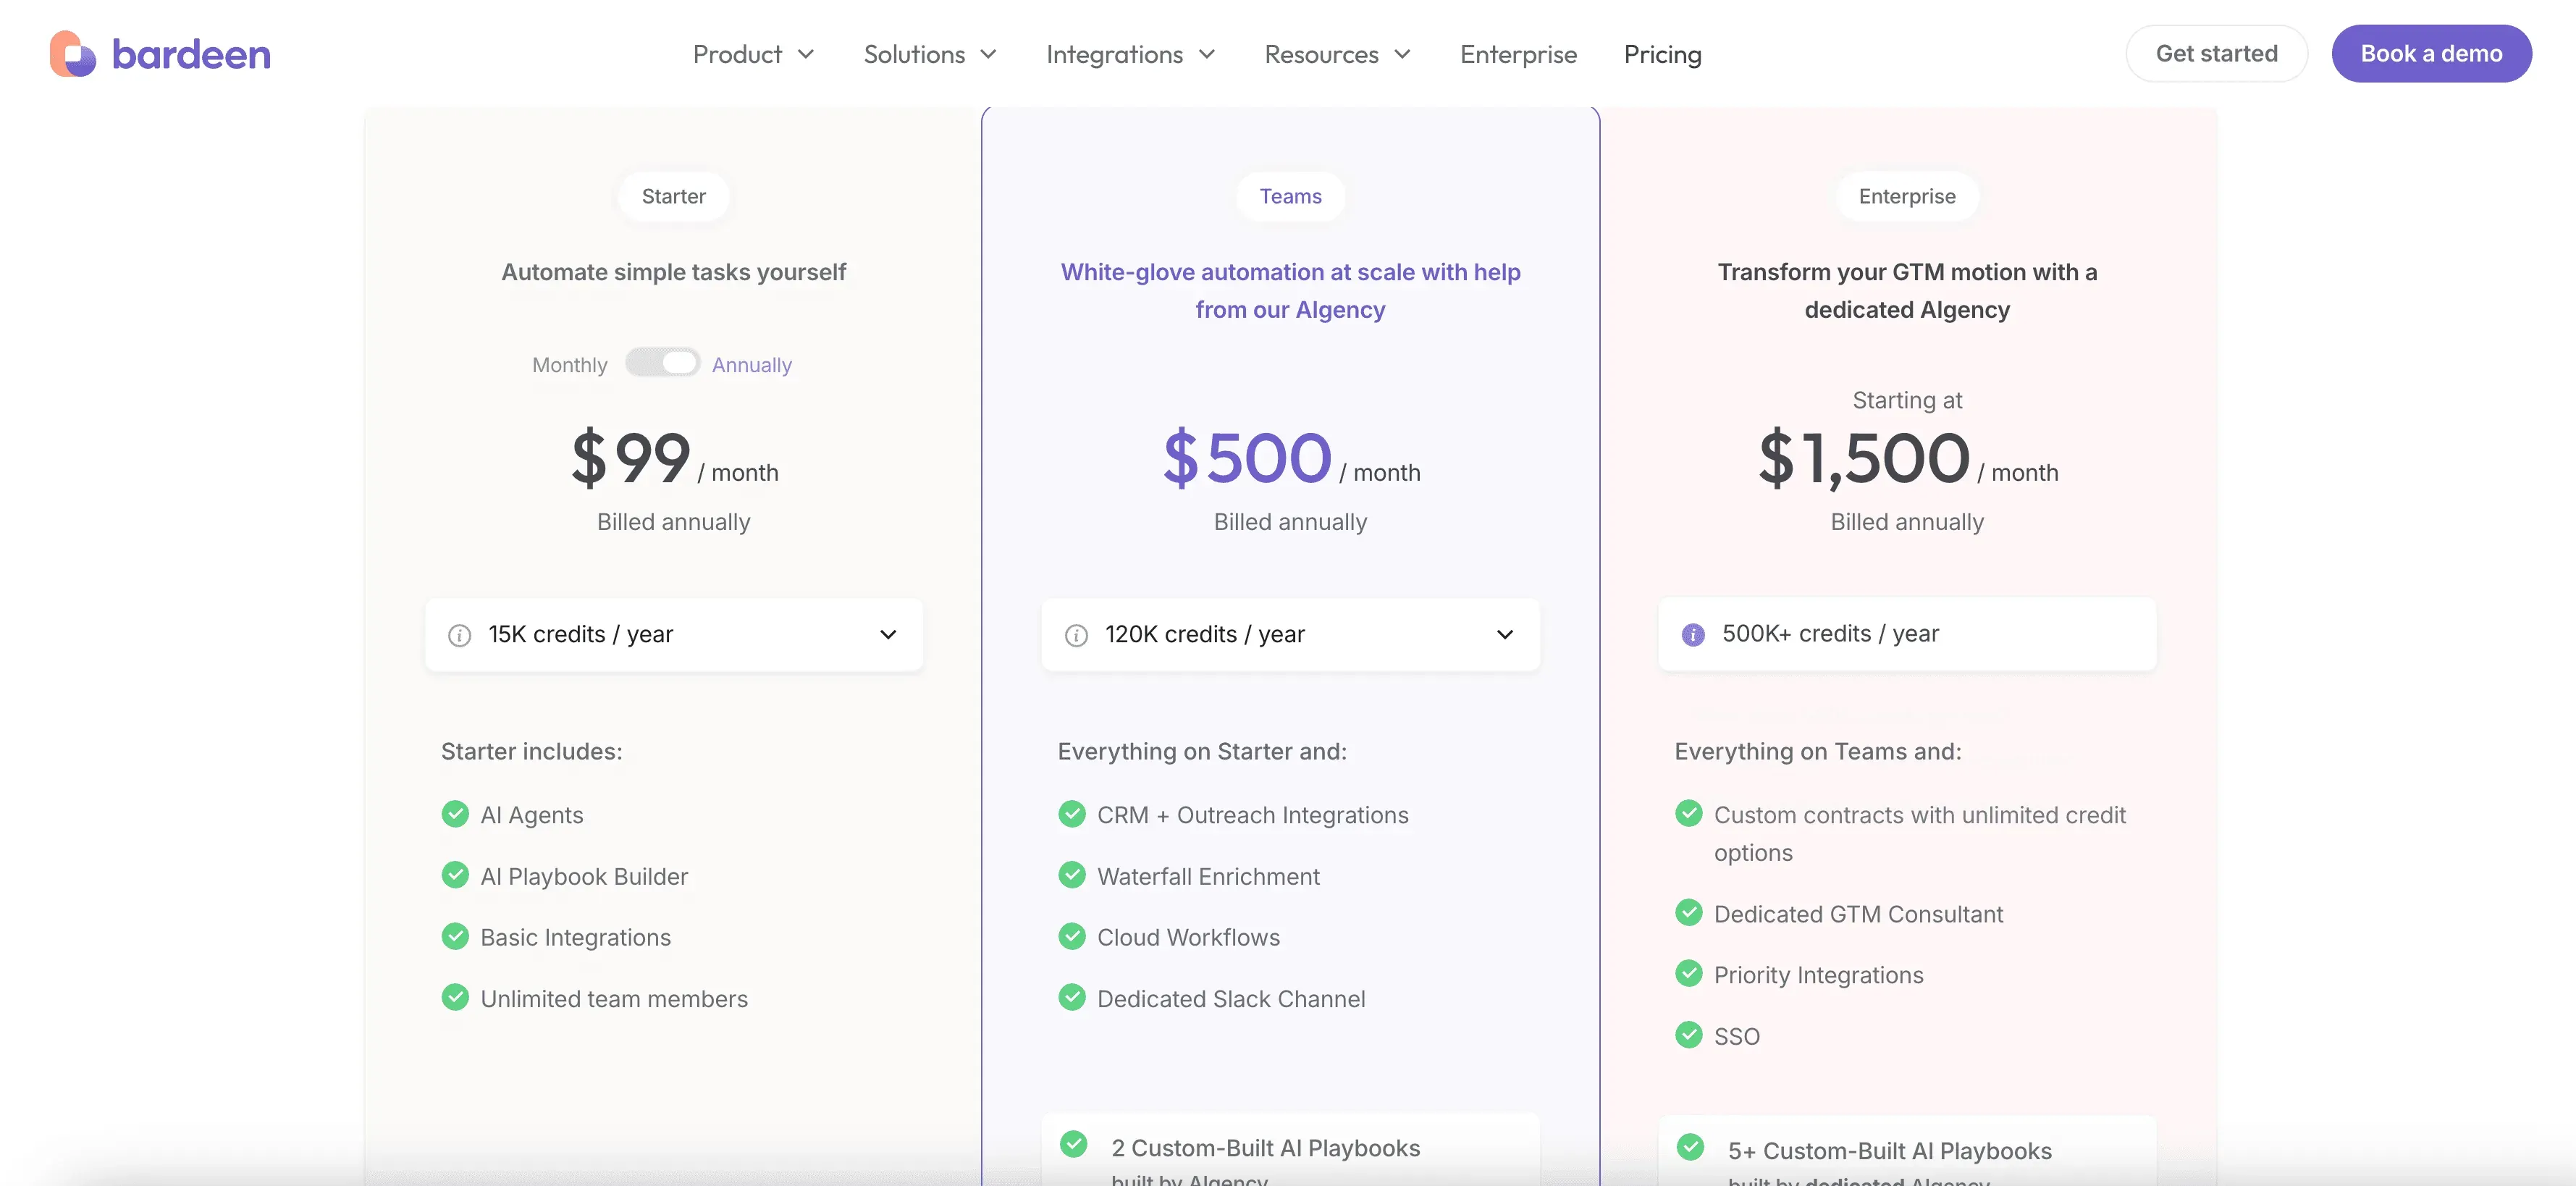
Task: Open the 120K credits / year dropdown
Action: pyautogui.click(x=1290, y=635)
